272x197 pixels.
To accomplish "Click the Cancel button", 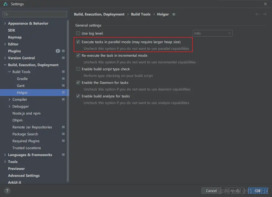I will click(x=211, y=191).
